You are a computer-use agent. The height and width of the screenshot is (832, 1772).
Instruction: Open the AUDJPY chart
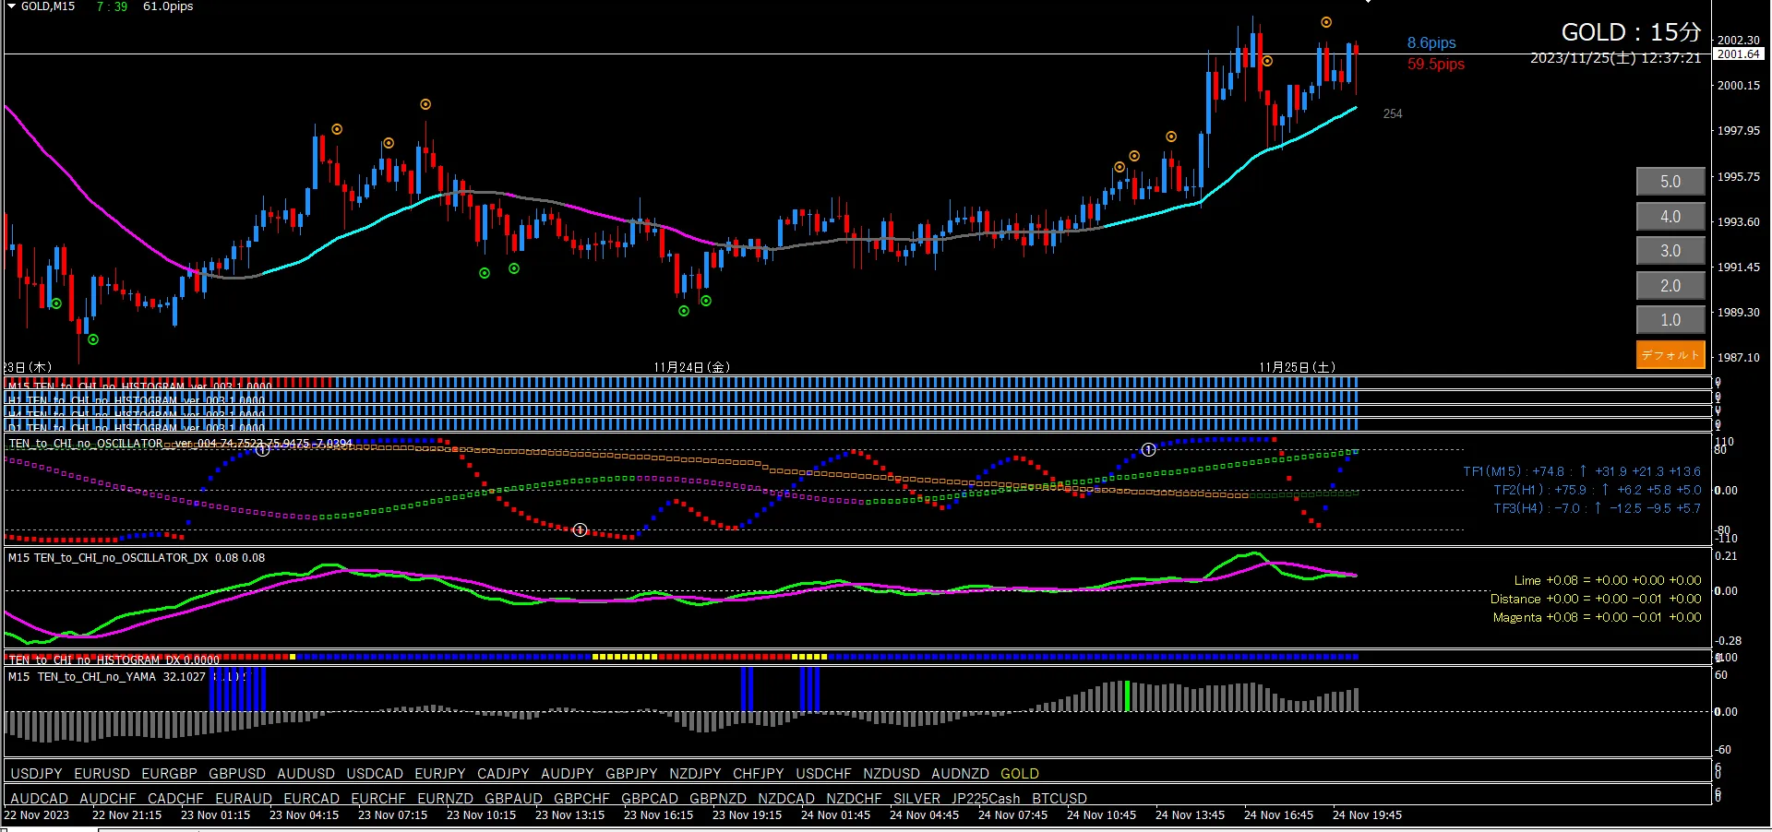[x=568, y=774]
